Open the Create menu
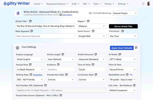This screenshot has height=100, width=153. [x=38, y=4]
